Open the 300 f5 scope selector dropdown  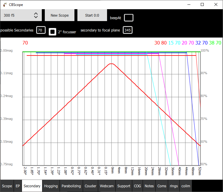pos(21,15)
